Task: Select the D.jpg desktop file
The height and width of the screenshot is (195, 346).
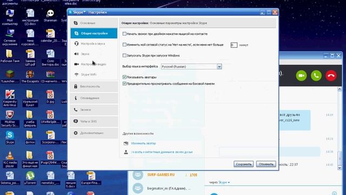Action: 50,96
